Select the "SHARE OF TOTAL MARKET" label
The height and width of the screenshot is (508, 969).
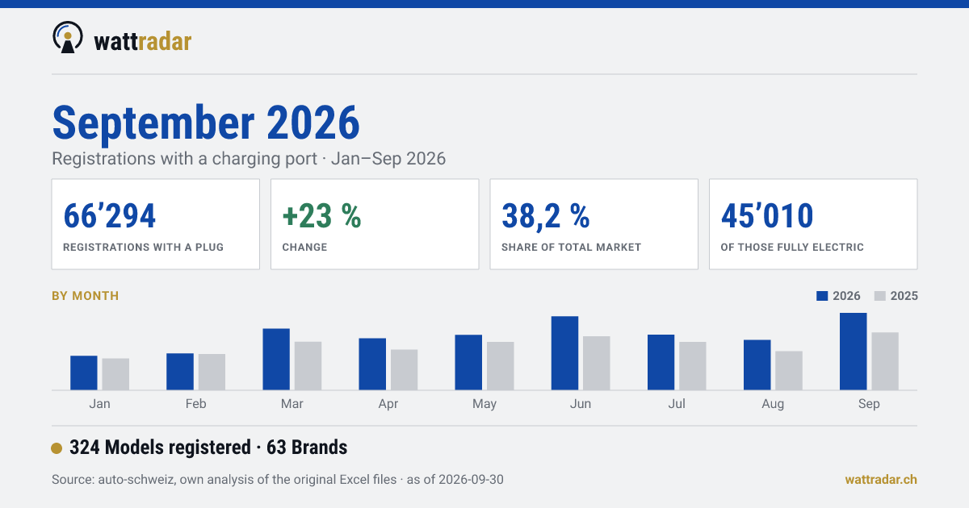point(571,247)
